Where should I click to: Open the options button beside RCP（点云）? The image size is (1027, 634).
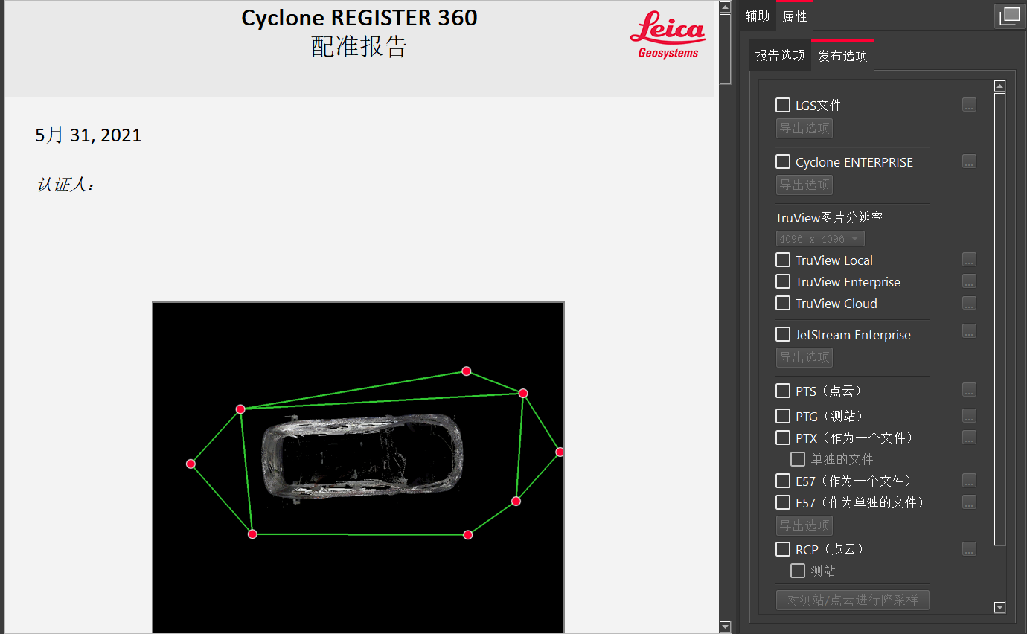[x=969, y=549]
